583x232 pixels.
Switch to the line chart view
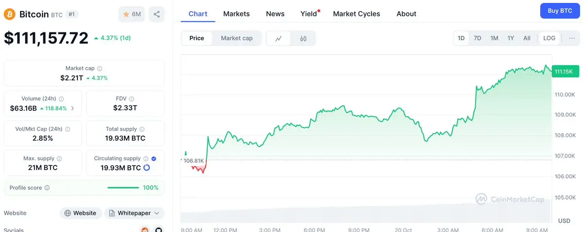[279, 38]
